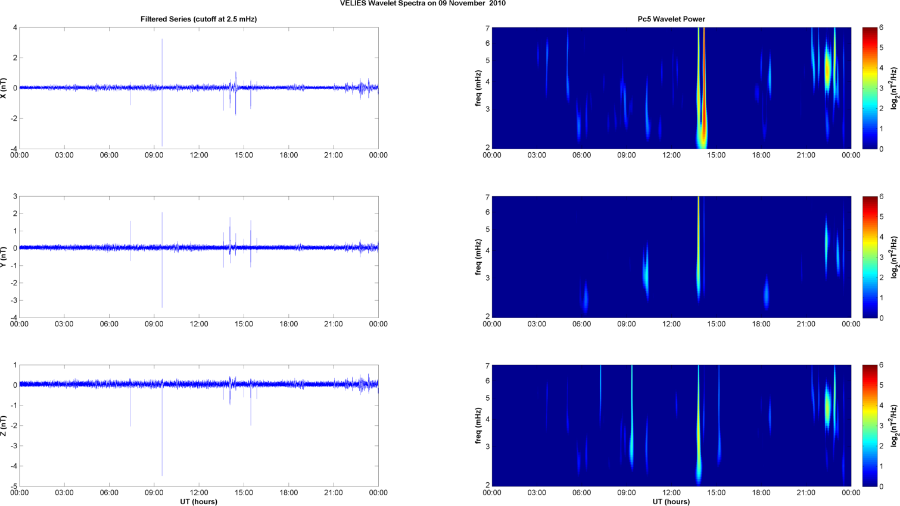Click the '15:00' tick under the top wavelet panel

click(x=717, y=155)
